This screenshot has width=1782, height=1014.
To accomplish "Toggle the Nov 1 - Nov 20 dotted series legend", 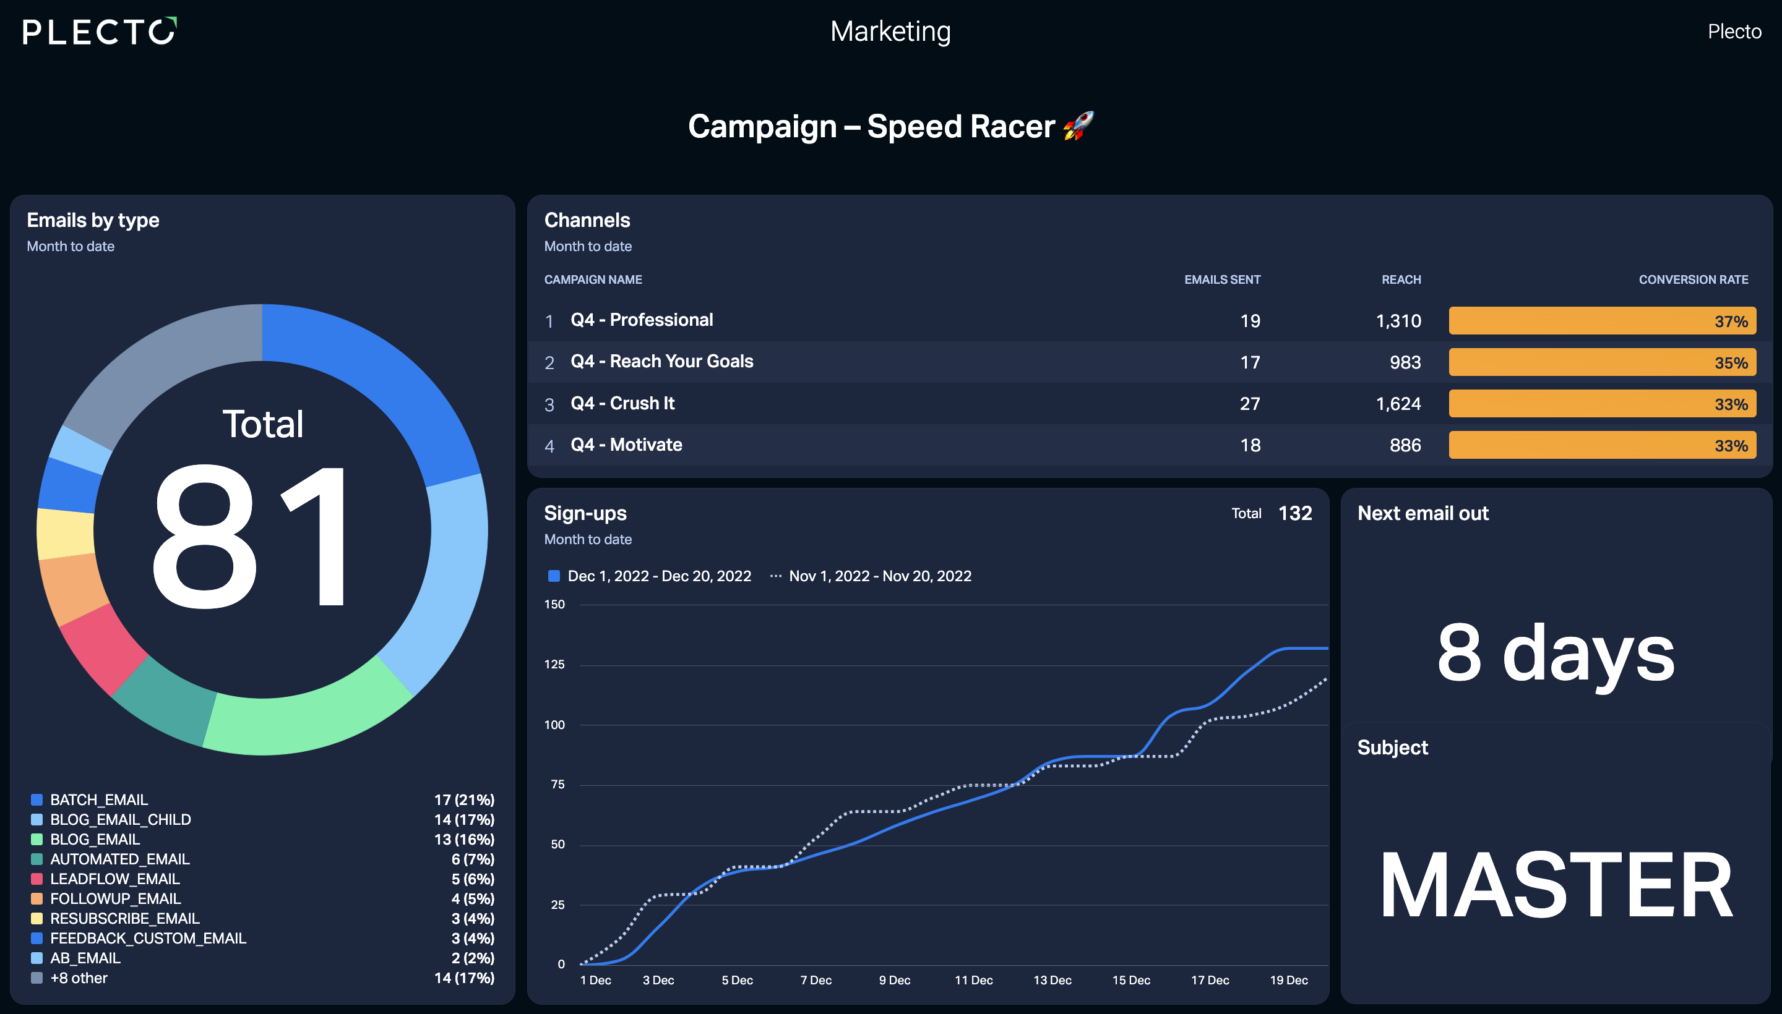I will click(871, 576).
